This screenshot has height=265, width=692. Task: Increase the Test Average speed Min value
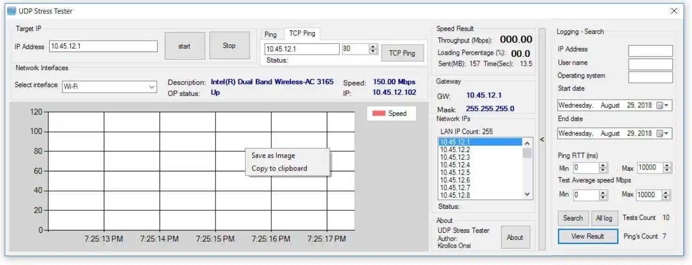click(603, 192)
